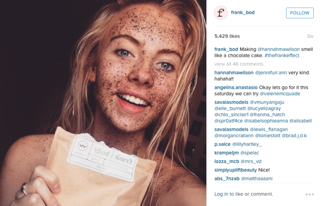Open lozza_mcb commenter profile
Image resolution: width=321 pixels, height=206 pixels.
tap(227, 161)
